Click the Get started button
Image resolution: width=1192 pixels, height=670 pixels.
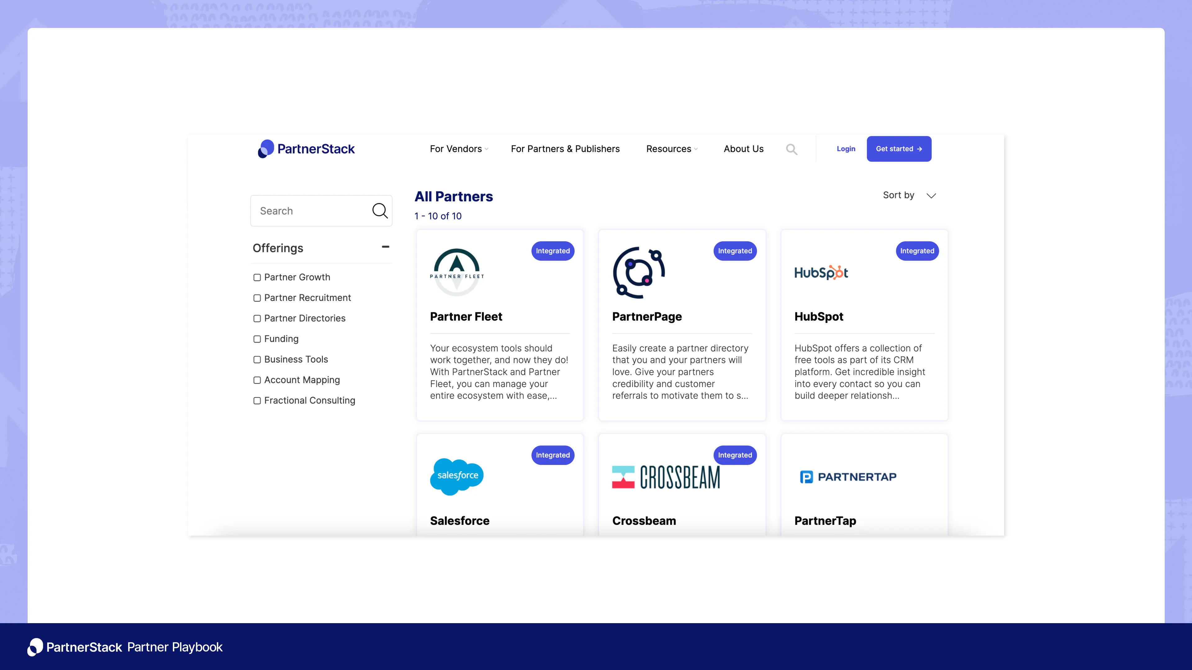click(x=899, y=149)
